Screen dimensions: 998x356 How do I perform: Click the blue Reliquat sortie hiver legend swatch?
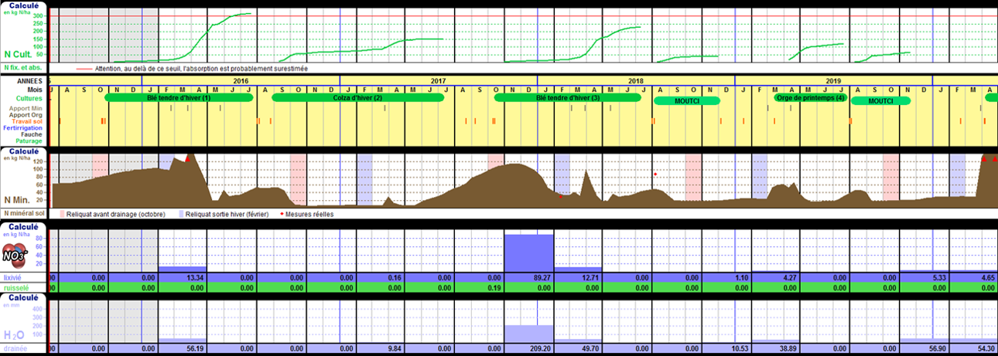tap(182, 214)
